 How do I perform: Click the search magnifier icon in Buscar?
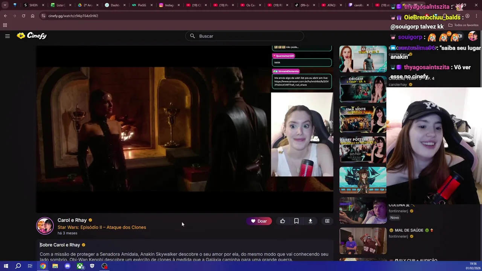point(192,36)
